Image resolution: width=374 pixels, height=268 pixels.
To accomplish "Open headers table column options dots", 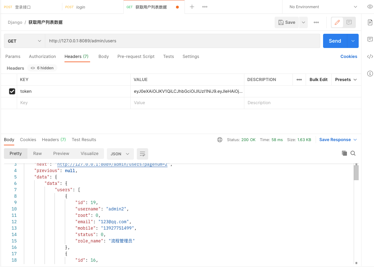I will pyautogui.click(x=299, y=80).
